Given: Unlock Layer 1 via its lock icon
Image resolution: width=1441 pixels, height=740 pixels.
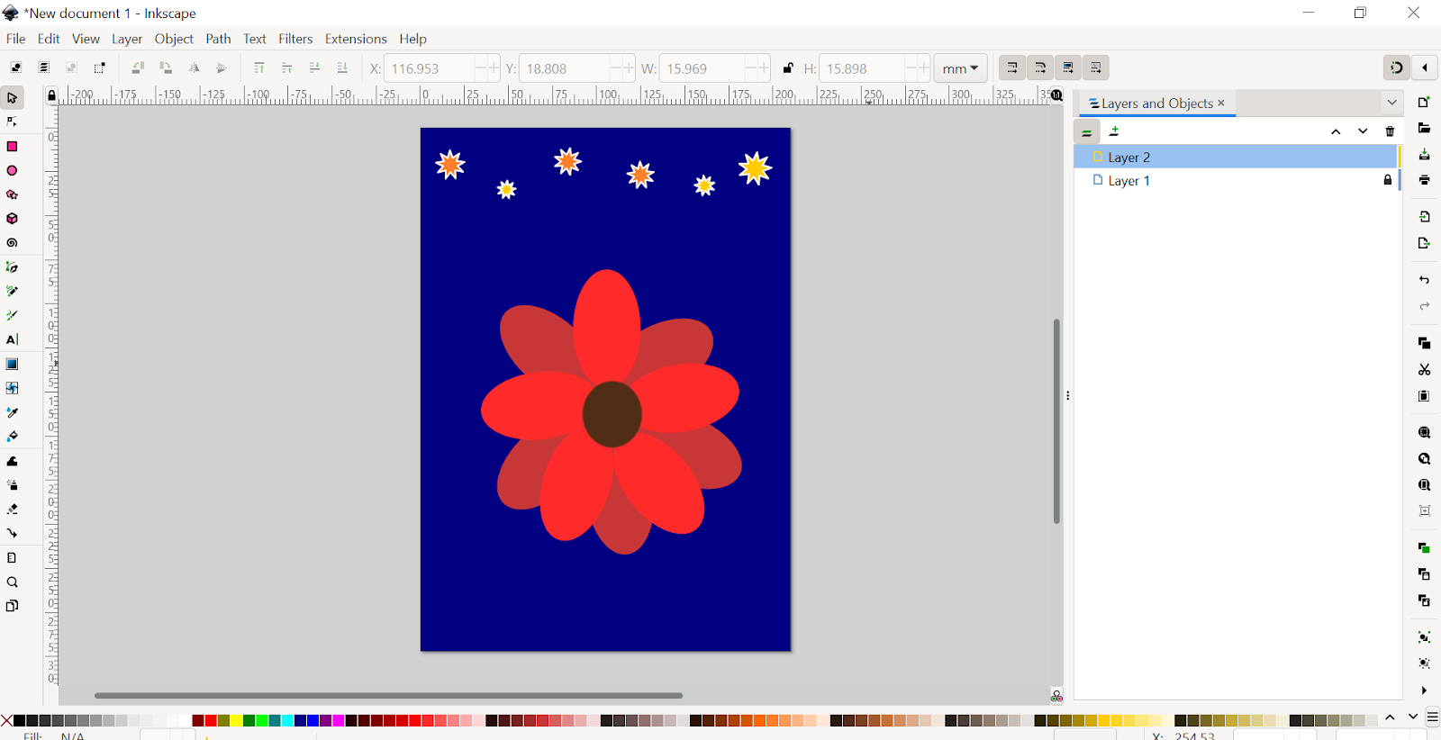Looking at the screenshot, I should (1388, 180).
